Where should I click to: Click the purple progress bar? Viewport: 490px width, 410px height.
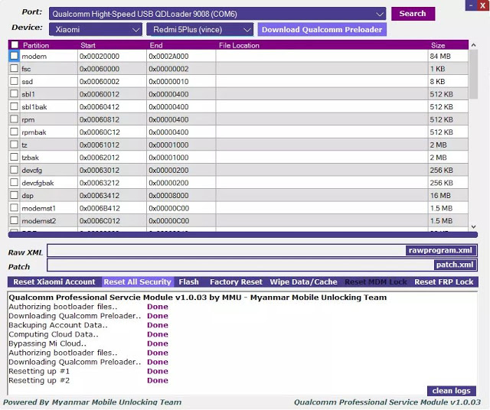point(243,235)
